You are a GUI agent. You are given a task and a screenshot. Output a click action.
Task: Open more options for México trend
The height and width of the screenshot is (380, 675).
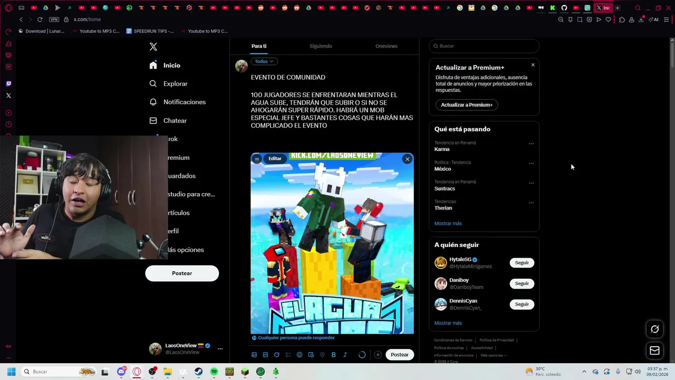pyautogui.click(x=531, y=163)
